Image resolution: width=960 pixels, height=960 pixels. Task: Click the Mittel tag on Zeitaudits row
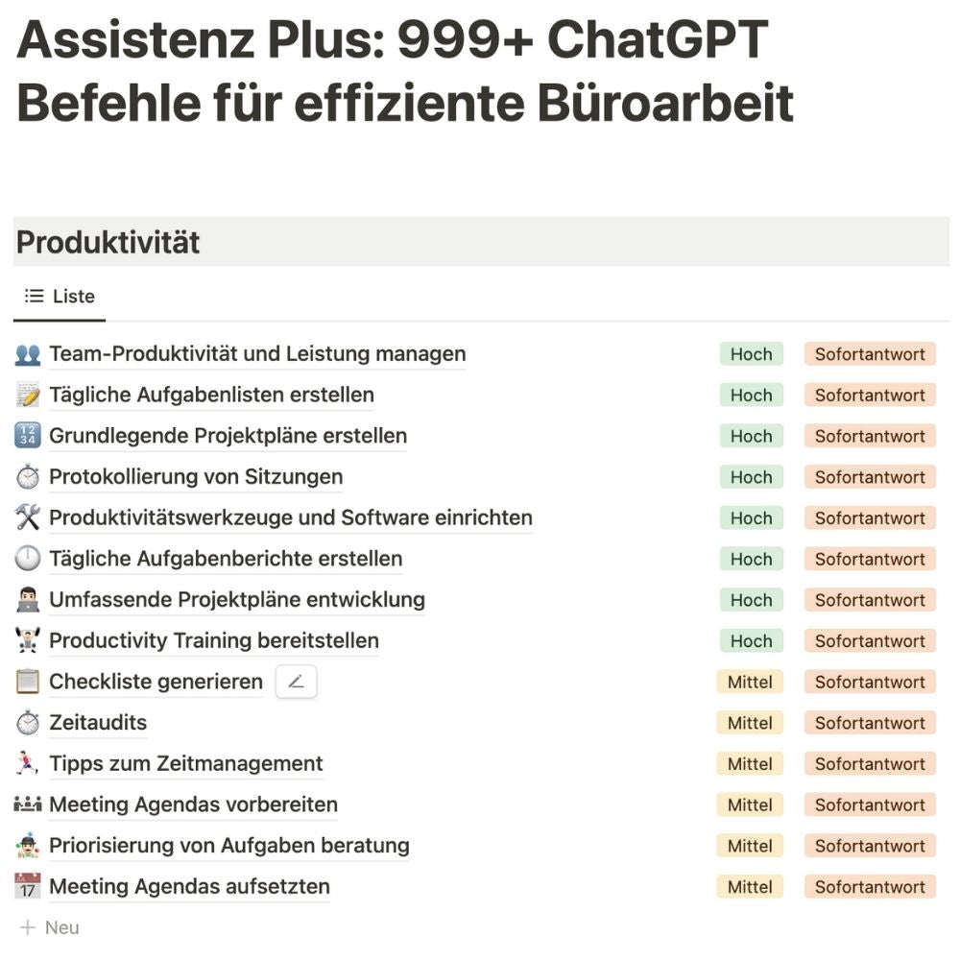point(750,723)
